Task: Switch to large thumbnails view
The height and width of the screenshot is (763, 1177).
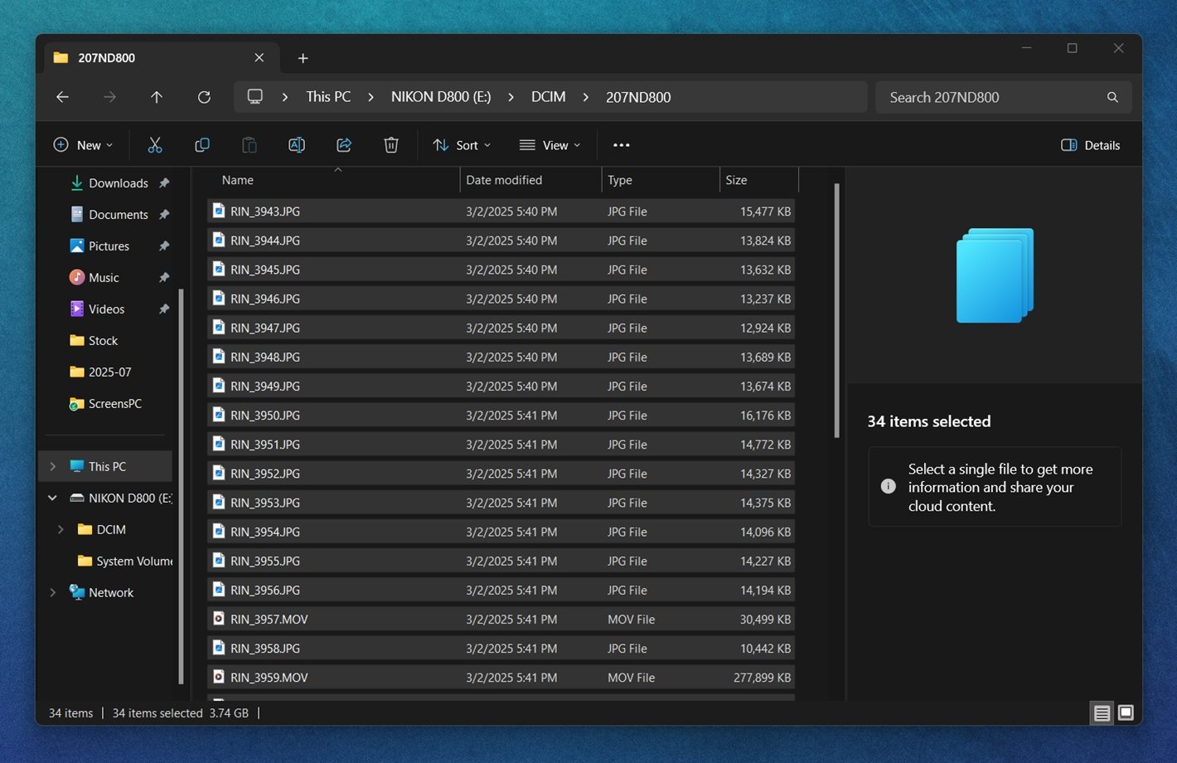Action: [1125, 712]
